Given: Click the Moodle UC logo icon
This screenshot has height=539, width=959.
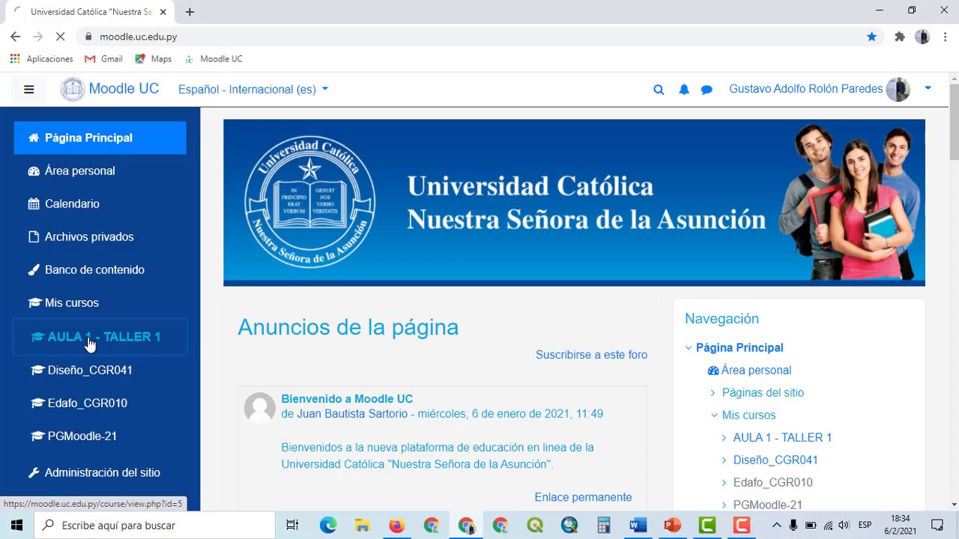Looking at the screenshot, I should (x=73, y=89).
